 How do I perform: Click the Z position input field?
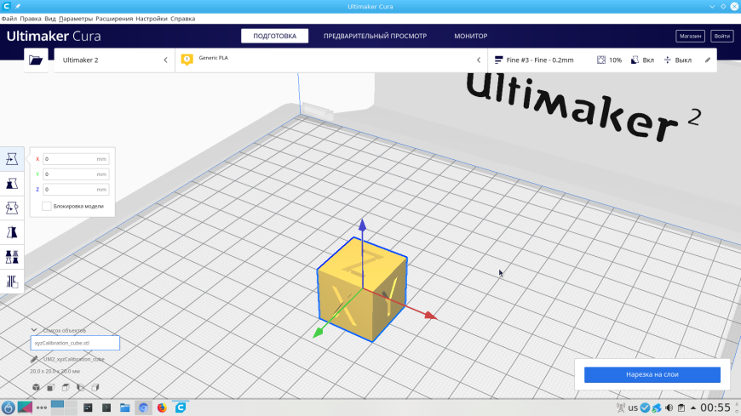pos(76,190)
